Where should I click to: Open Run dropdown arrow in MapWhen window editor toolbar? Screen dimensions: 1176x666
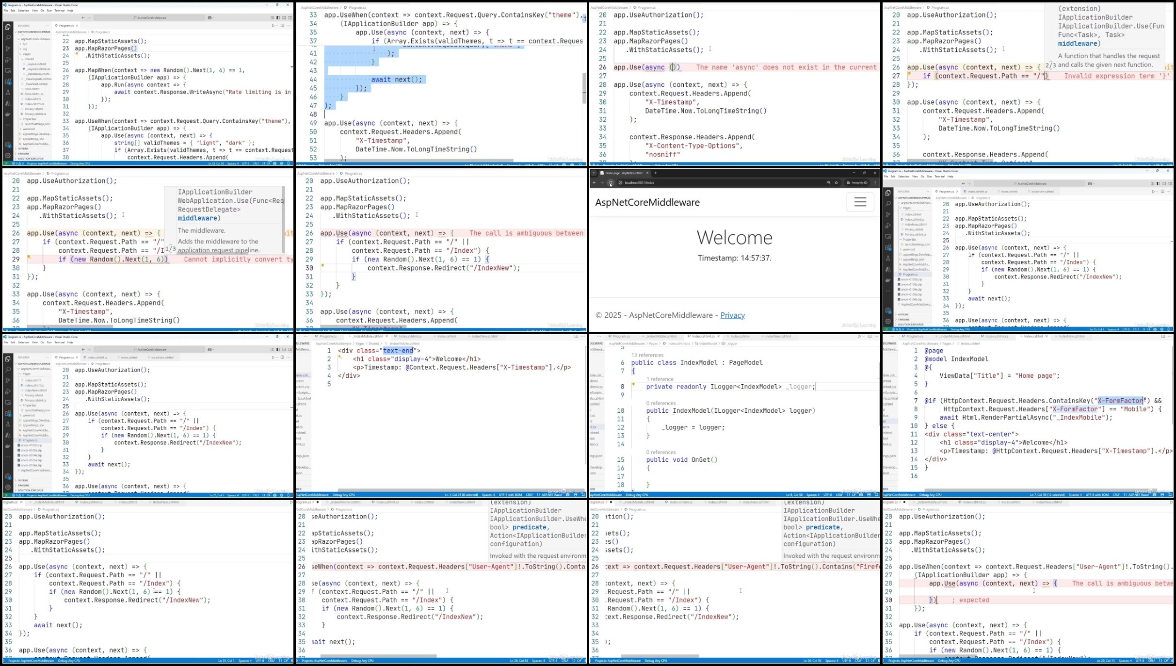pos(277,26)
